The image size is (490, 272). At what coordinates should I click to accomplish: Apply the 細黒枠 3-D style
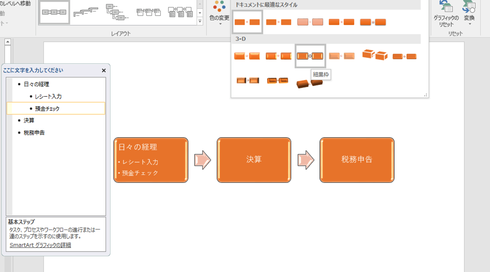click(x=310, y=56)
